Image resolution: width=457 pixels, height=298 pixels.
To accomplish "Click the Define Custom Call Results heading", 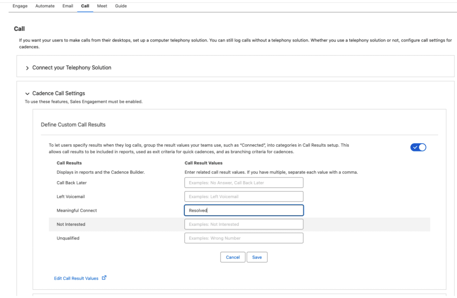I will click(73, 124).
